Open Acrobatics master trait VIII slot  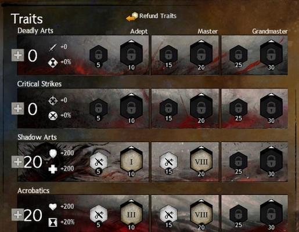[201, 215]
